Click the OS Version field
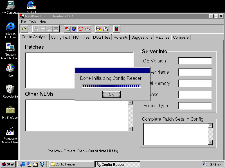225x168 pixels. (x=195, y=61)
